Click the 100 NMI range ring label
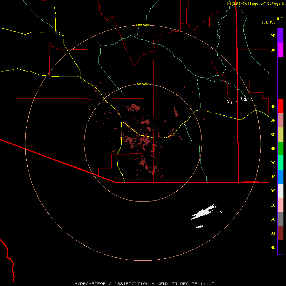The height and width of the screenshot is (286, 286). tap(143, 25)
